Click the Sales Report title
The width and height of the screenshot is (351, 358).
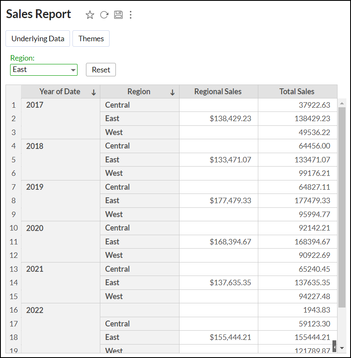[x=38, y=14]
